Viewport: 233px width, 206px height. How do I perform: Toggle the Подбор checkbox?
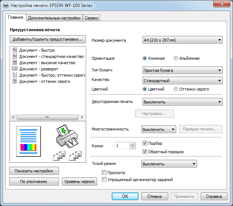click(145, 143)
